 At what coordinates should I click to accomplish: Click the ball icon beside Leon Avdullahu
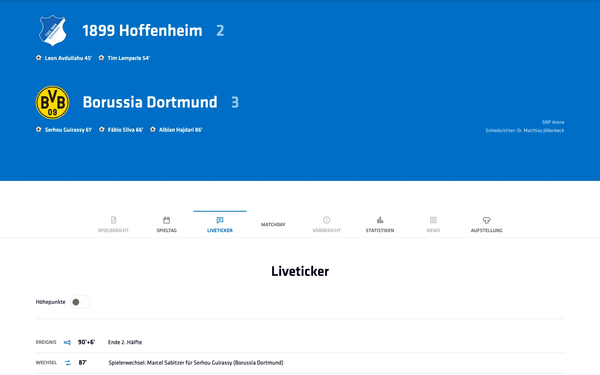[x=39, y=58]
